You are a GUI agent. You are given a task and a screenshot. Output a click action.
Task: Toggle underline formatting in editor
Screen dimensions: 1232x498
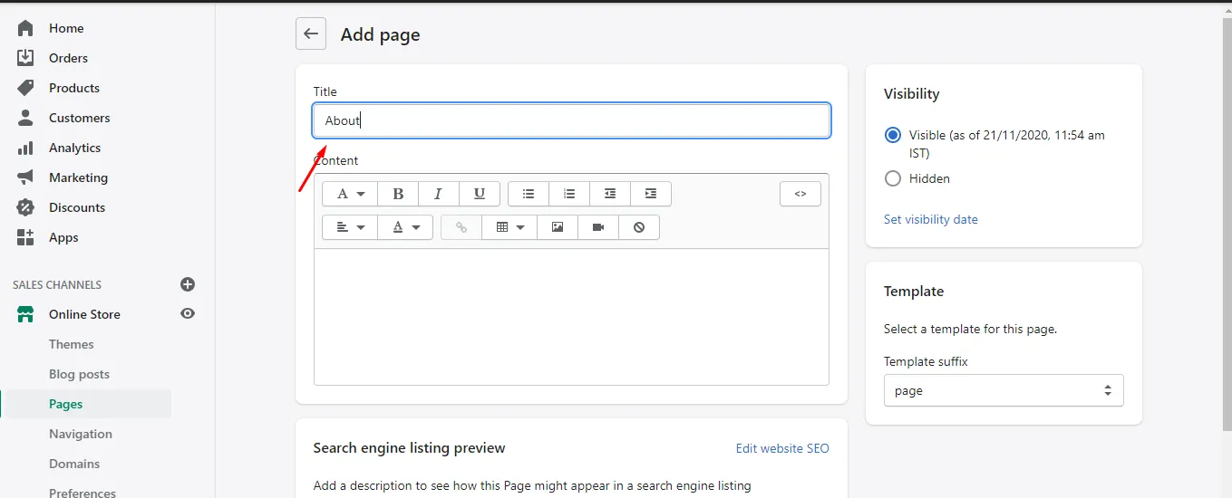click(x=480, y=194)
